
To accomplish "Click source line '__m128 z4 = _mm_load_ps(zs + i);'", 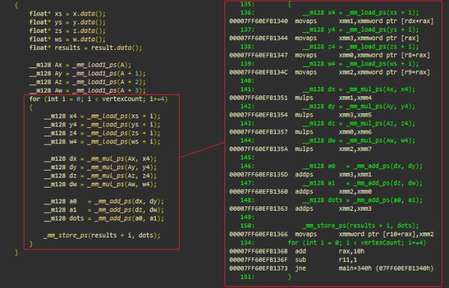I will point(102,133).
